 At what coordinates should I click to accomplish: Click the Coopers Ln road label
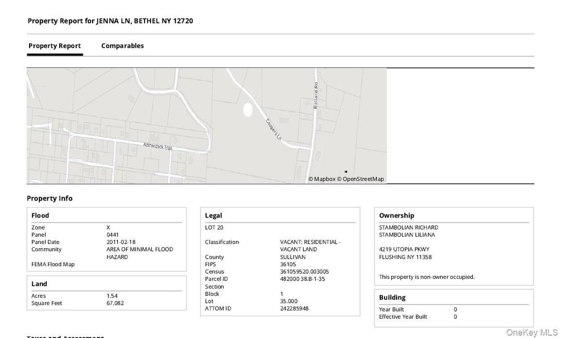click(273, 129)
